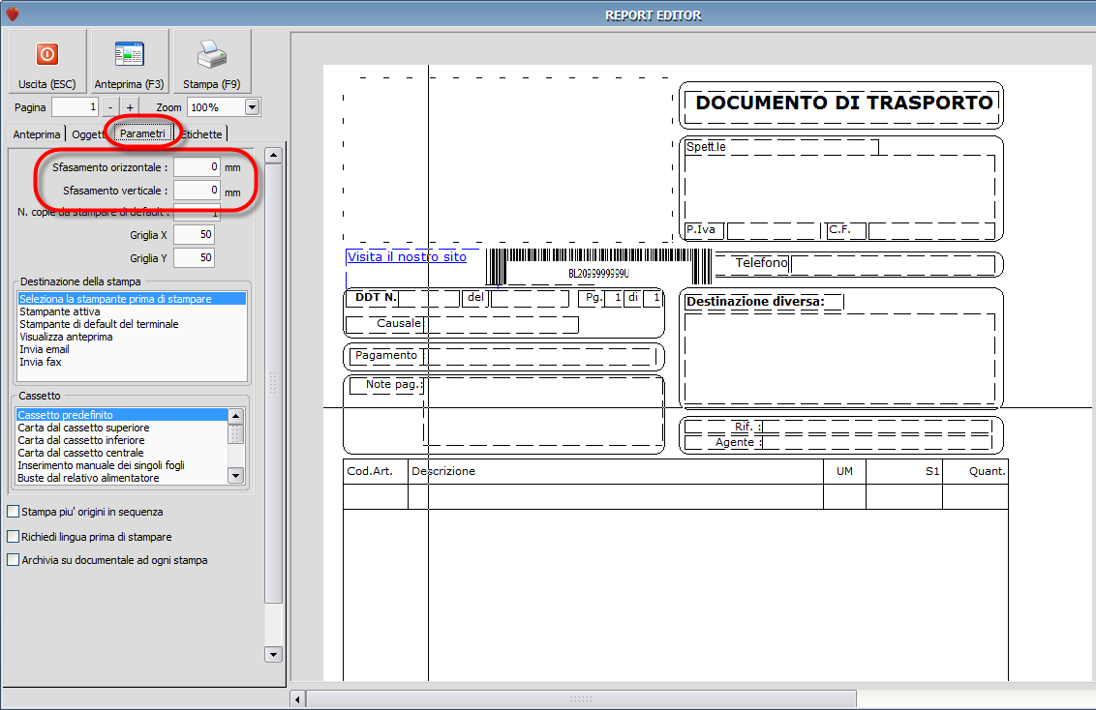This screenshot has width=1096, height=710.
Task: Click the Griglia Y field
Action: click(x=194, y=257)
